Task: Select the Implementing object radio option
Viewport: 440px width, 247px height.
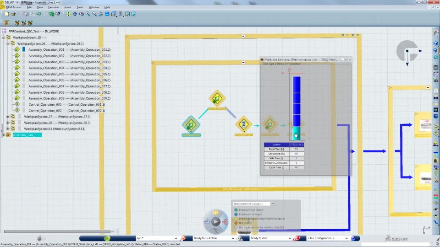Action: tap(248, 210)
